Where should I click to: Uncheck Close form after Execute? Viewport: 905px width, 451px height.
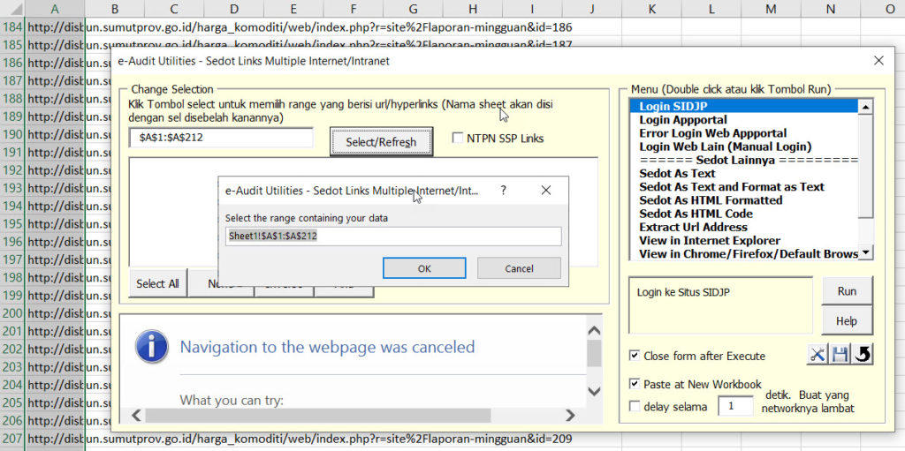click(x=635, y=356)
